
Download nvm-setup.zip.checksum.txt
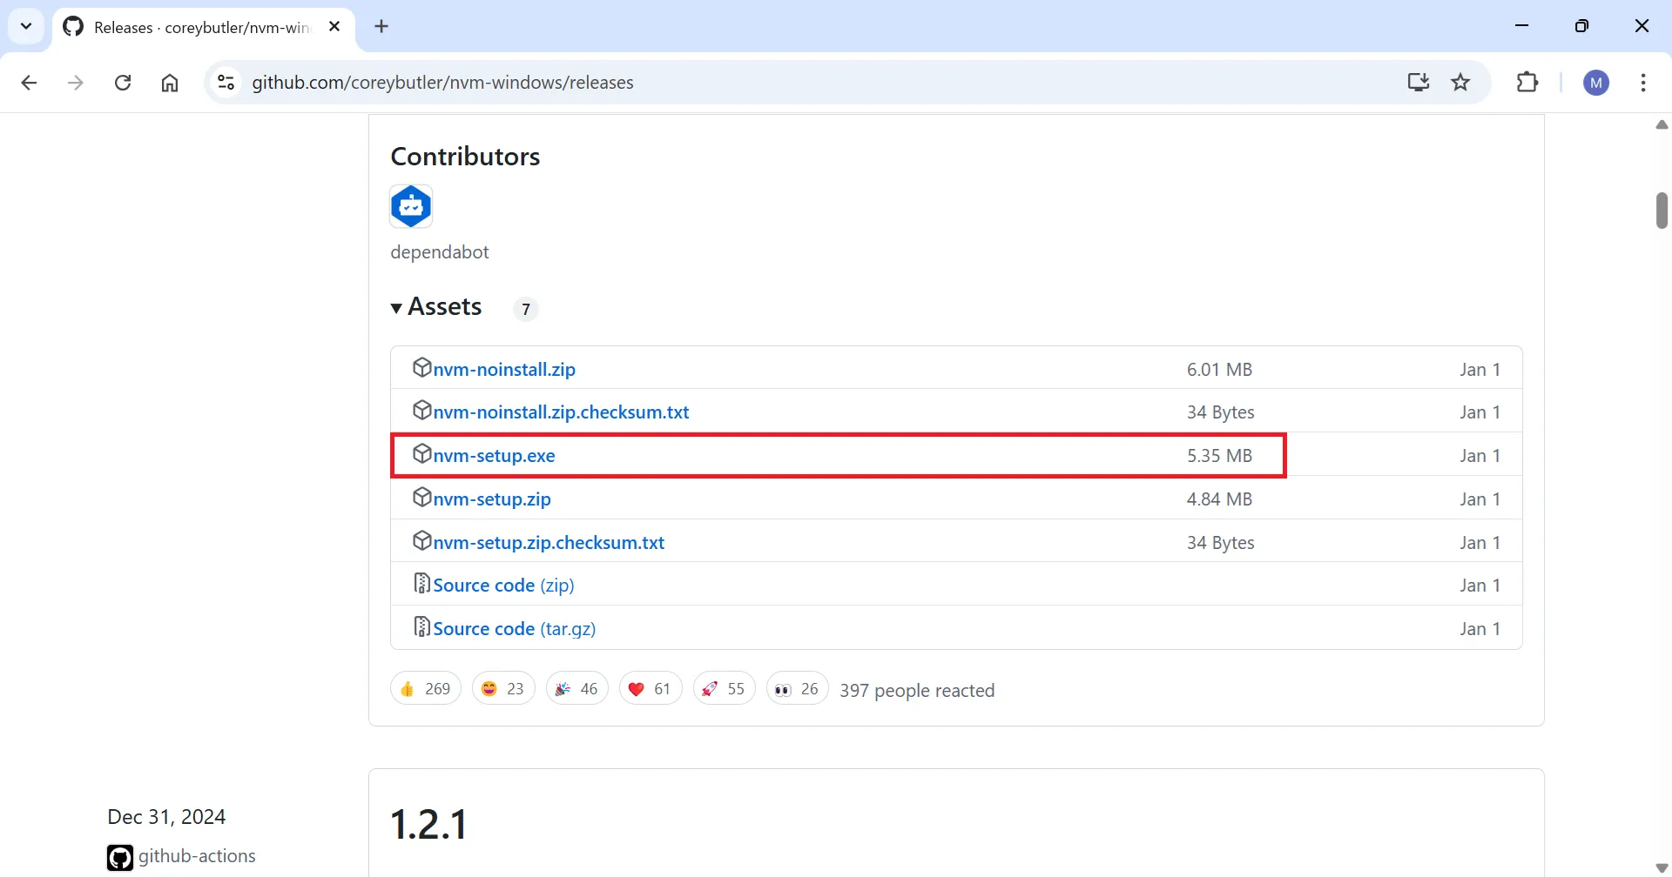[549, 543]
